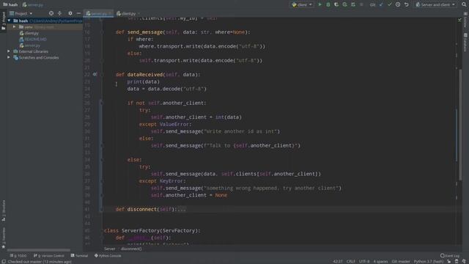
Task: Open the Event Log
Action: (x=449, y=256)
